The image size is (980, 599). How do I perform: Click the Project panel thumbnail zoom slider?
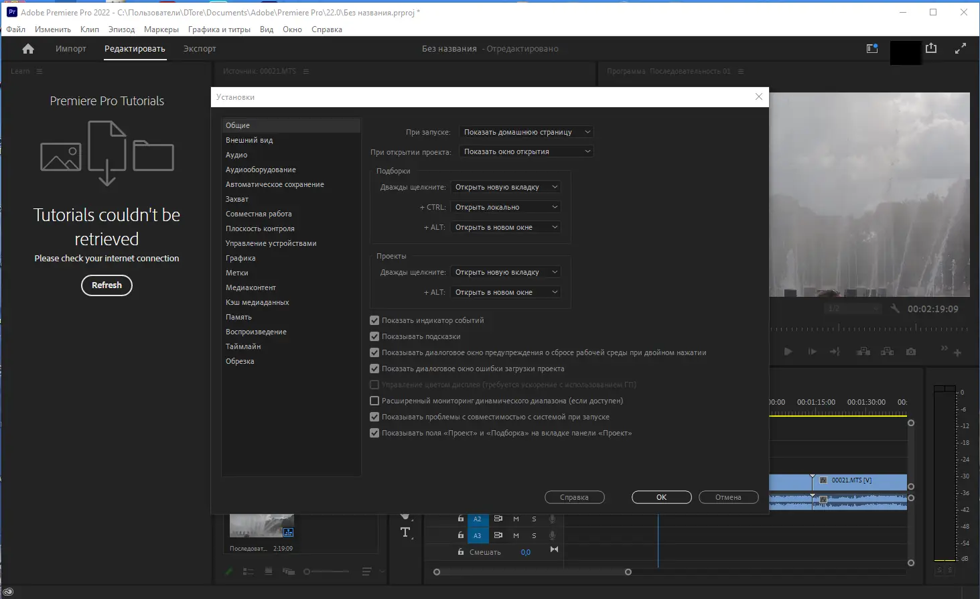click(x=328, y=572)
